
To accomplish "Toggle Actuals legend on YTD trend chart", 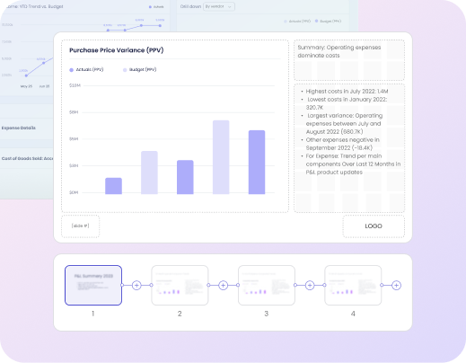I will pos(156,6).
